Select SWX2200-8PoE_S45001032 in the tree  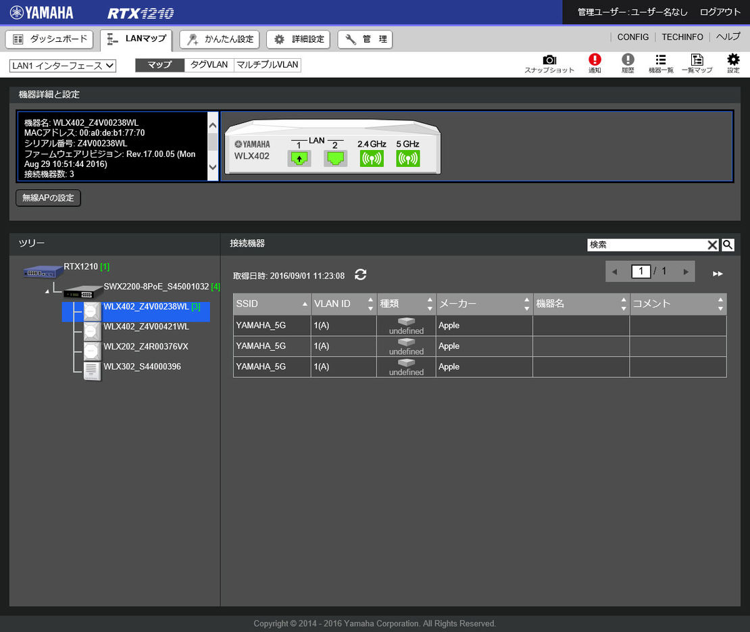click(x=156, y=287)
